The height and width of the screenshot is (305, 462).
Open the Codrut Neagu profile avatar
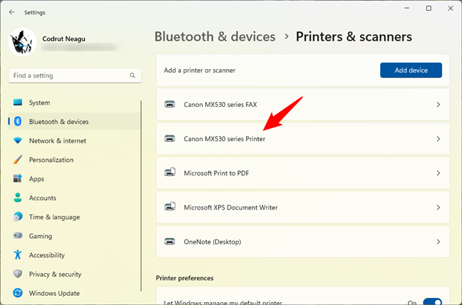pyautogui.click(x=22, y=42)
